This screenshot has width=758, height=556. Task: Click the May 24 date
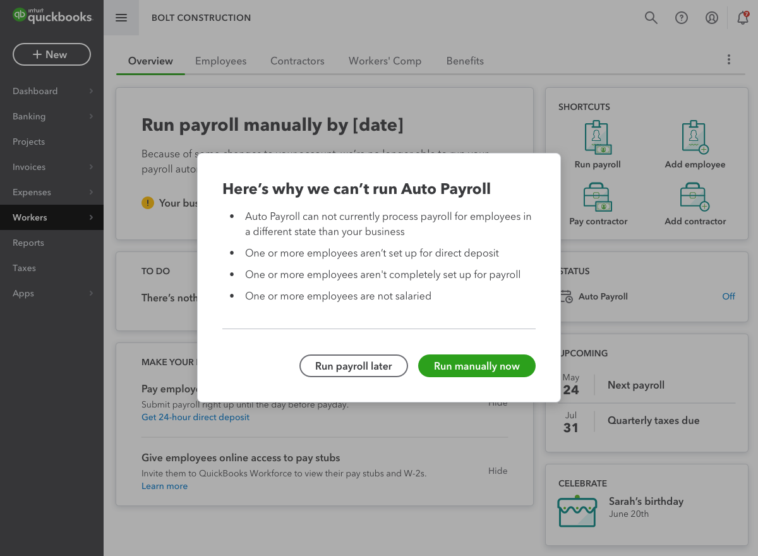pos(571,385)
